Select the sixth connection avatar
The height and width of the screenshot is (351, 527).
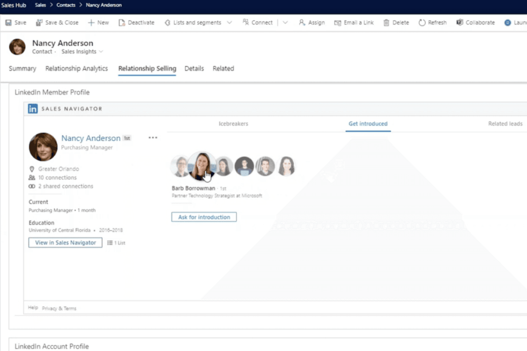286,166
